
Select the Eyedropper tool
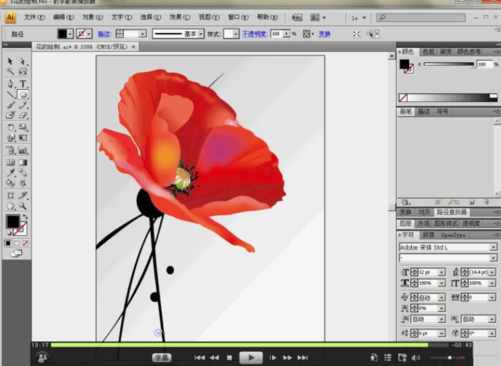10,173
